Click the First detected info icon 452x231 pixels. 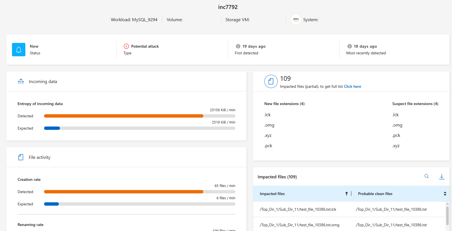(238, 46)
